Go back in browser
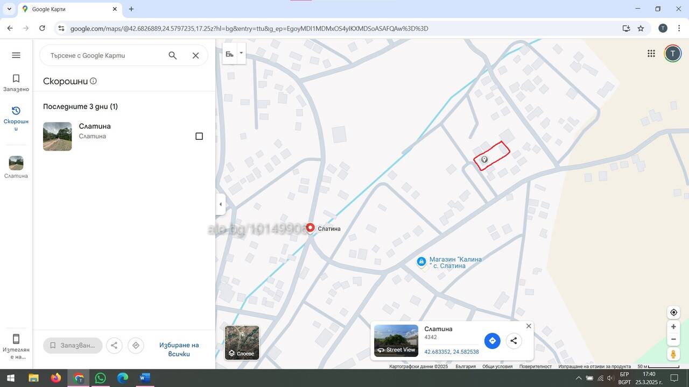Screen dimensions: 689x387 10,28
